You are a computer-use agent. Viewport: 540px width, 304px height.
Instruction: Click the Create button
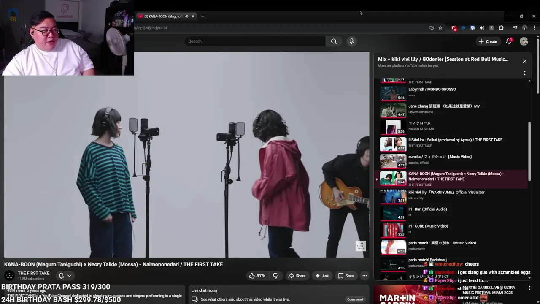point(488,41)
